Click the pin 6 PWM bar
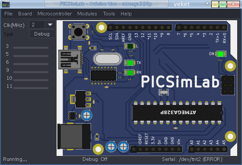The height and width of the screenshot is (165, 242). [31, 64]
